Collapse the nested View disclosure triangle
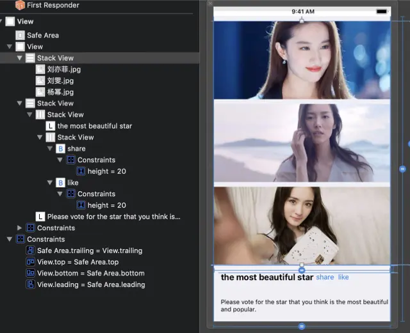 point(10,47)
